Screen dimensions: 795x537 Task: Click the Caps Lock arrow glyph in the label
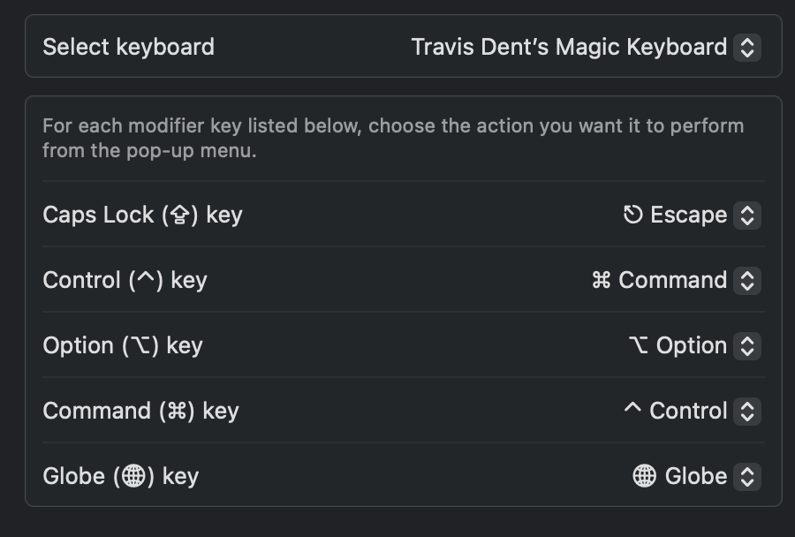click(180, 215)
